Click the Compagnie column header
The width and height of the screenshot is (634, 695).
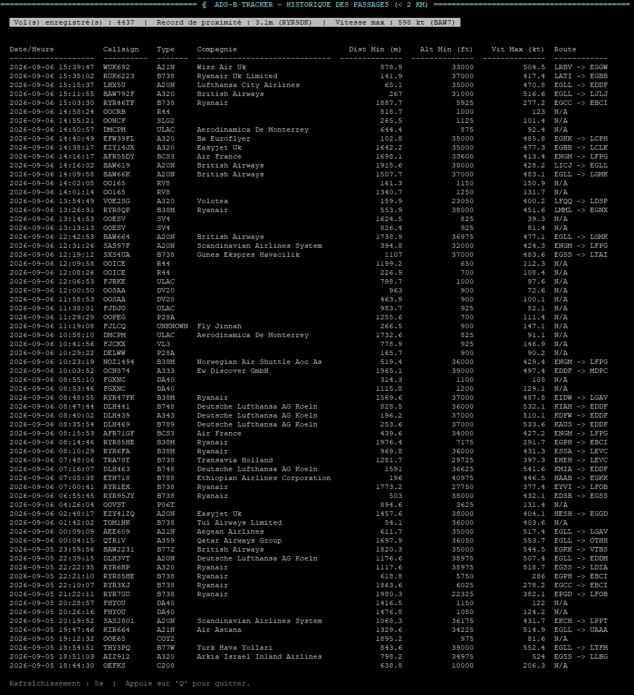coord(217,49)
